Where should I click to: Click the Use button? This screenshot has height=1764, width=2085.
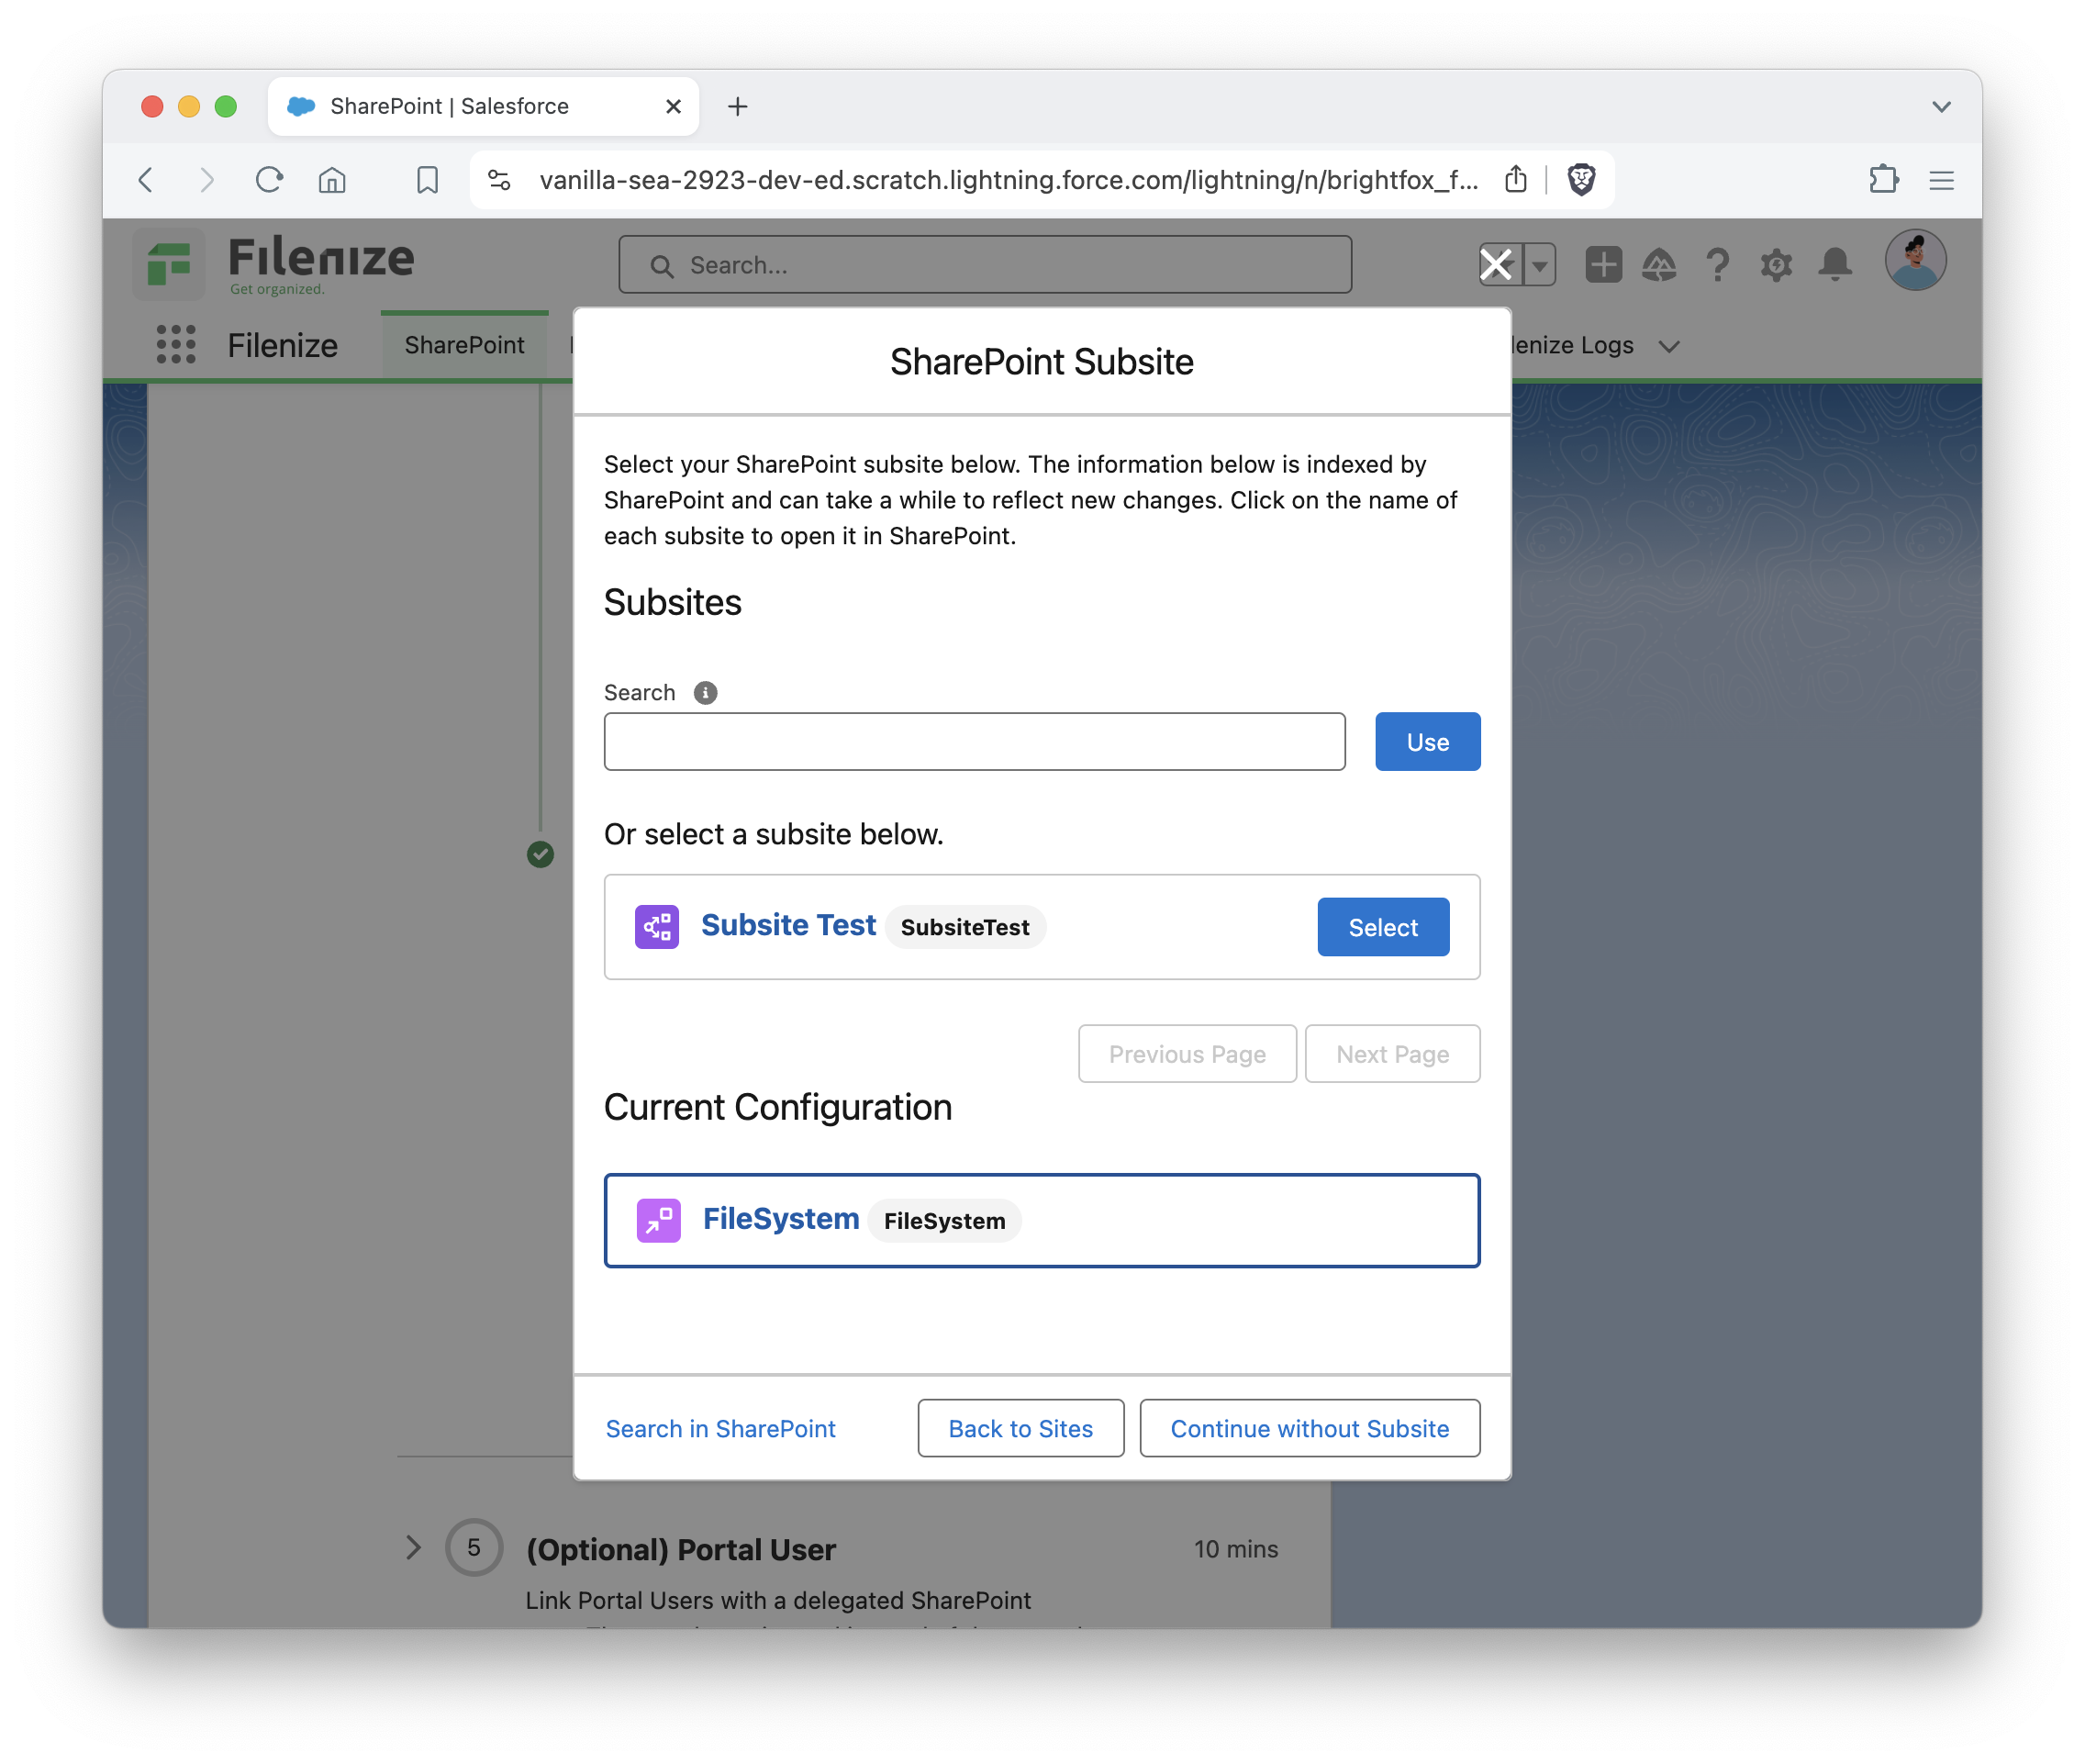tap(1427, 742)
